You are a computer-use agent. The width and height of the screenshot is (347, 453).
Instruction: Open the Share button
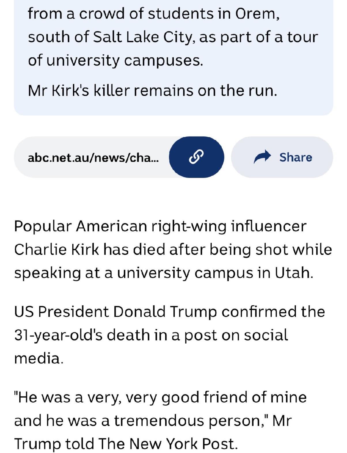[282, 157]
